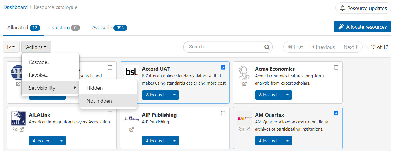Switch to the Allocated tab
This screenshot has height=151, width=394.
(24, 28)
